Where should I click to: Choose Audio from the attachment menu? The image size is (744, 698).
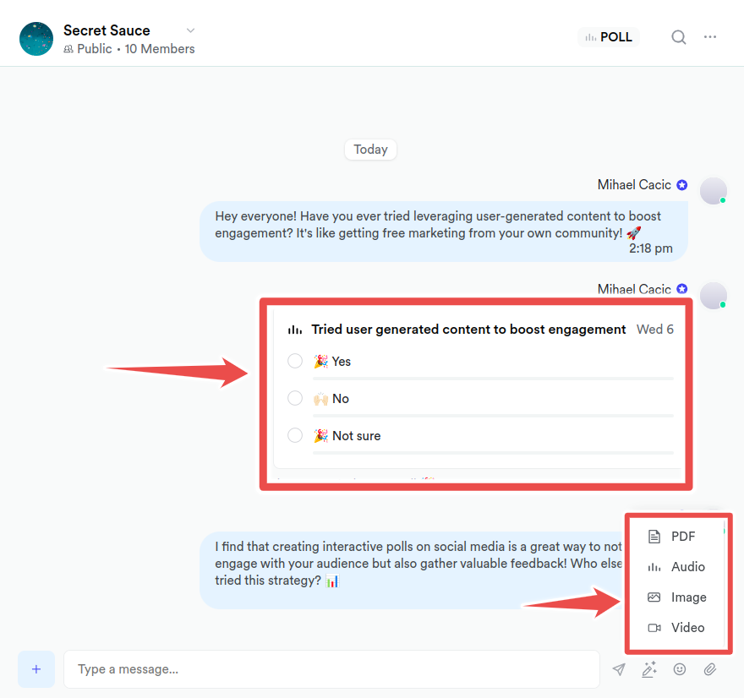(x=676, y=567)
